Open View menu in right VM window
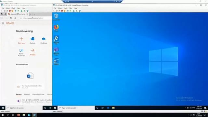This screenshot has width=208, height=117. tap(71, 8)
